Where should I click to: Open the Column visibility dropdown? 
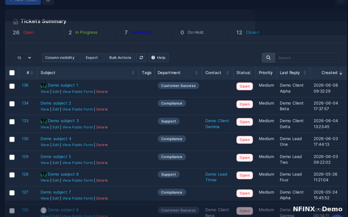61,58
